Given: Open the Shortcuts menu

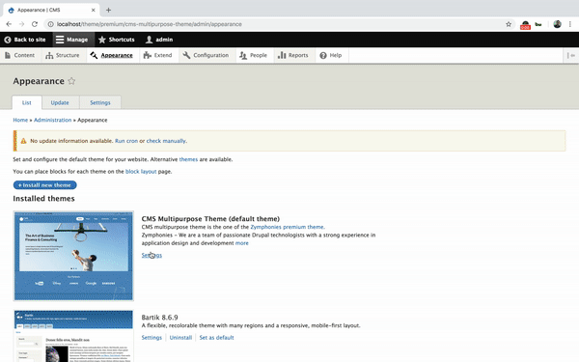Looking at the screenshot, I should click(117, 40).
